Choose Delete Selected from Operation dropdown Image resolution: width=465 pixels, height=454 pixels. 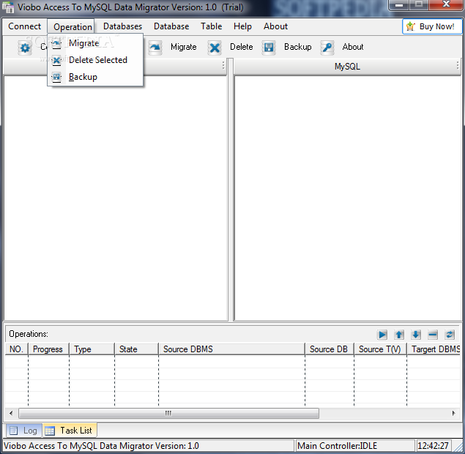95,60
